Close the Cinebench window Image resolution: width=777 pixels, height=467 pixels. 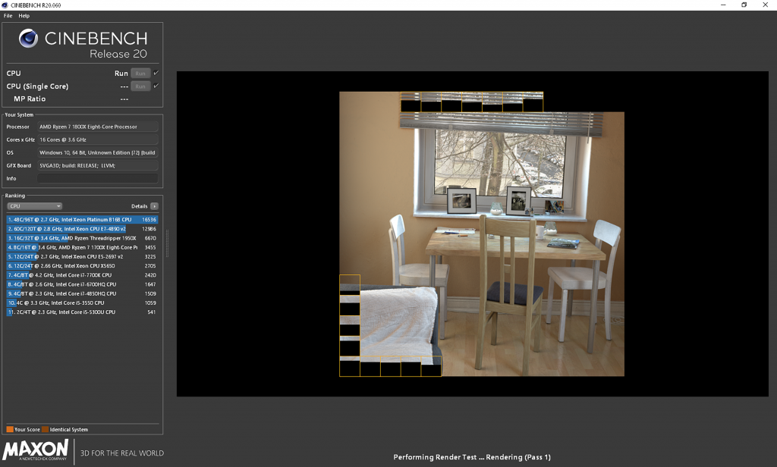(765, 5)
